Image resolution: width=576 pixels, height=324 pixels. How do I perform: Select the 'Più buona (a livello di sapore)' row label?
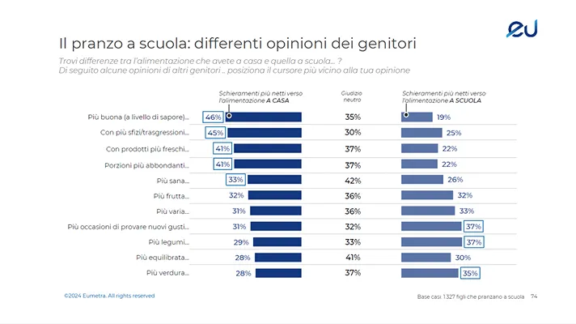138,117
